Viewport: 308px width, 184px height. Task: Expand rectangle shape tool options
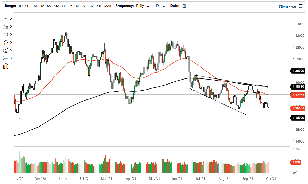click(x=11, y=34)
